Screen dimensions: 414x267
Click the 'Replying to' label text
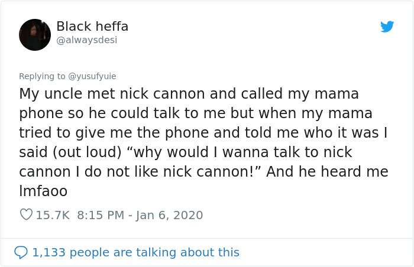coord(42,76)
